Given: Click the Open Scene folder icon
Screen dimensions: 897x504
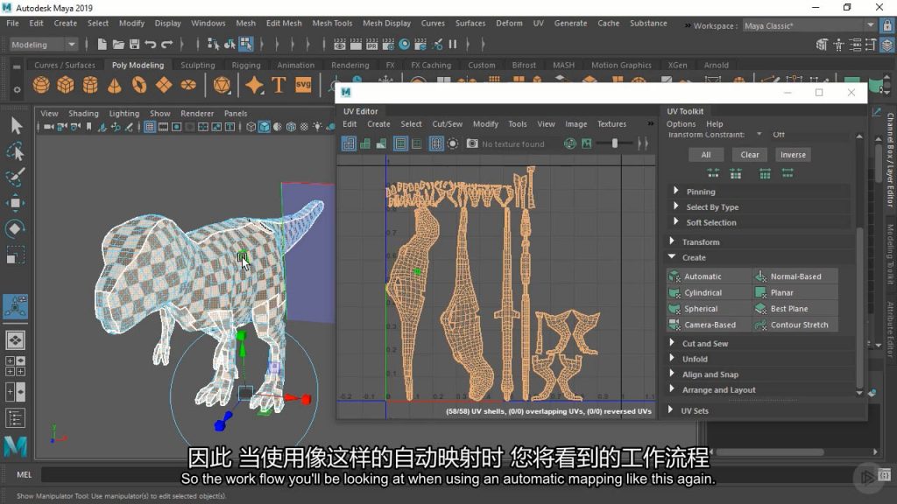Looking at the screenshot, I should [118, 44].
